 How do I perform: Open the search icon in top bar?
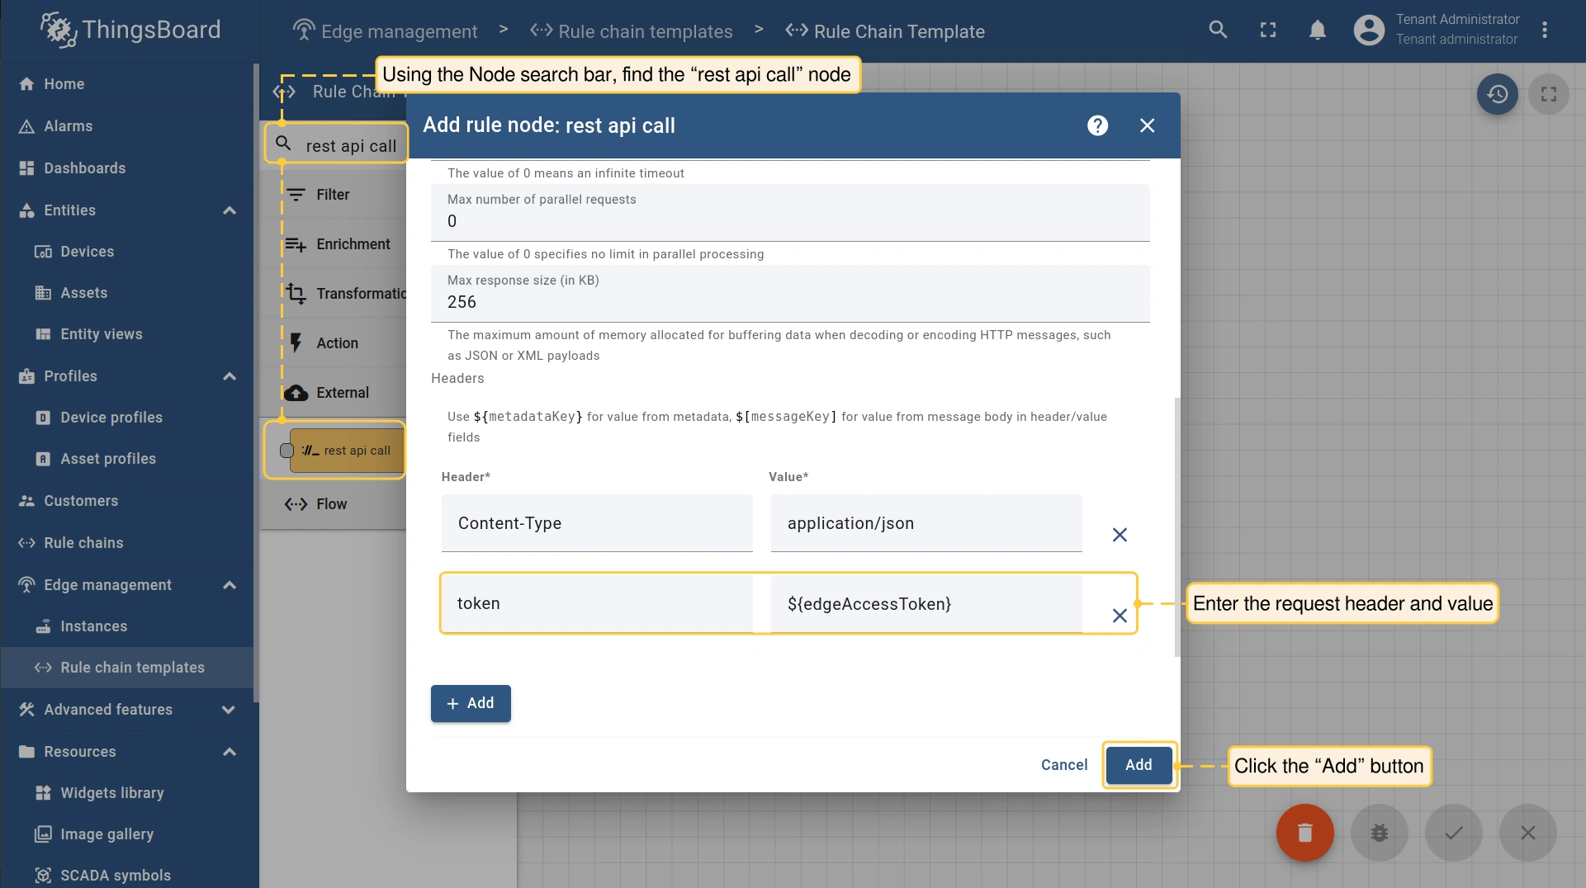coord(1218,31)
